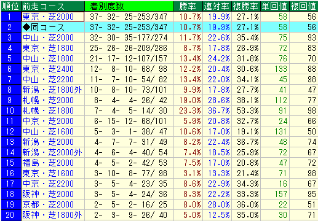Viewport: 318px width, 221px height.
Task: Click the 前走コース column header
Action: [53, 6]
